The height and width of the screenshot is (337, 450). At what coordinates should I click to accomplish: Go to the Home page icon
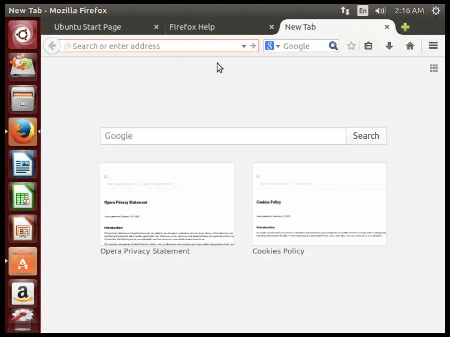pyautogui.click(x=410, y=46)
